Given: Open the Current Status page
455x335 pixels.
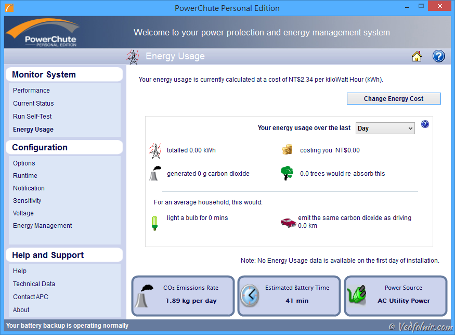Looking at the screenshot, I should pyautogui.click(x=33, y=104).
